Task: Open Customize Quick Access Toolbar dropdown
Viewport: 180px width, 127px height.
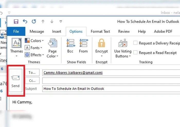Action: [61, 21]
